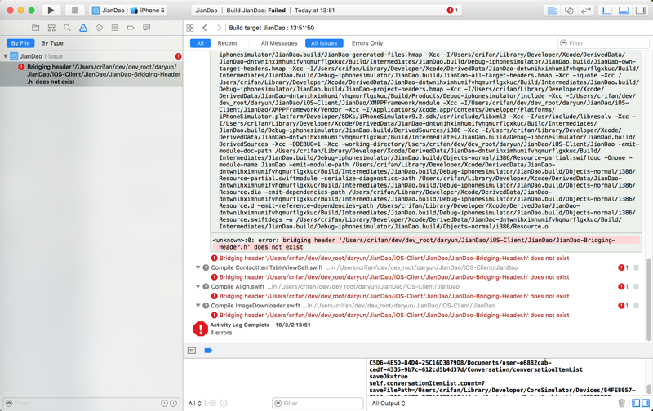This screenshot has width=653, height=411.
Task: Open the related items grid menu
Action: [190, 28]
